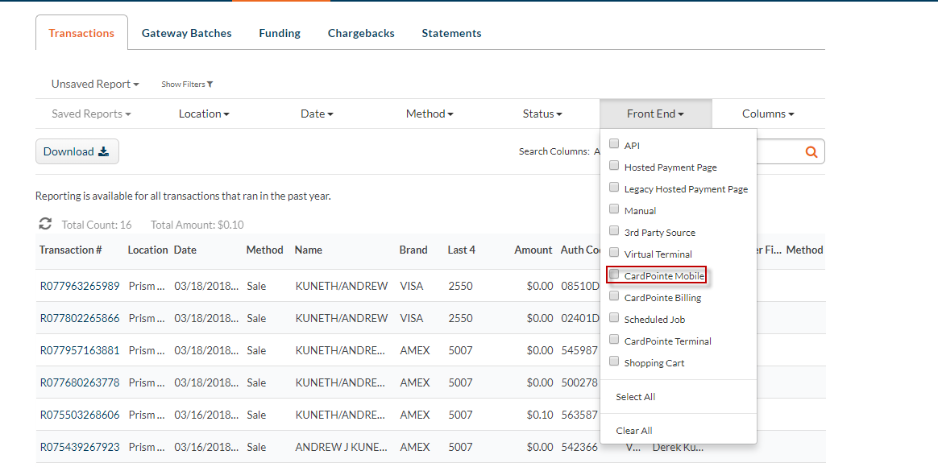Image resolution: width=938 pixels, height=467 pixels.
Task: Open transaction R077802265866
Action: 80,318
